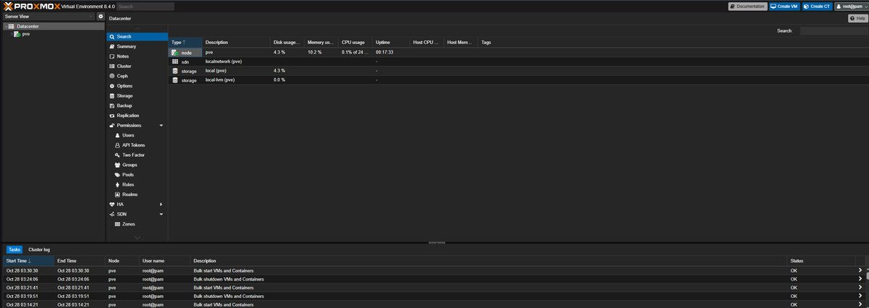Image resolution: width=869 pixels, height=308 pixels.
Task: Select the Search item in the Datacenter menu
Action: [x=138, y=36]
